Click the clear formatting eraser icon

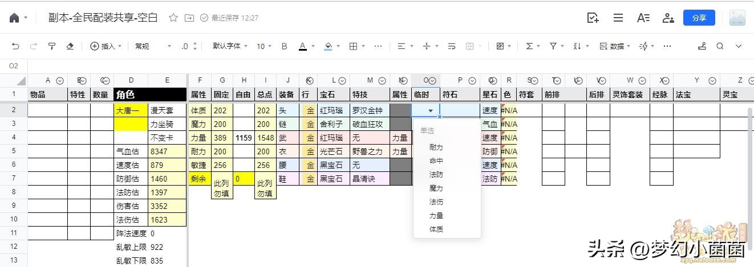click(x=70, y=46)
